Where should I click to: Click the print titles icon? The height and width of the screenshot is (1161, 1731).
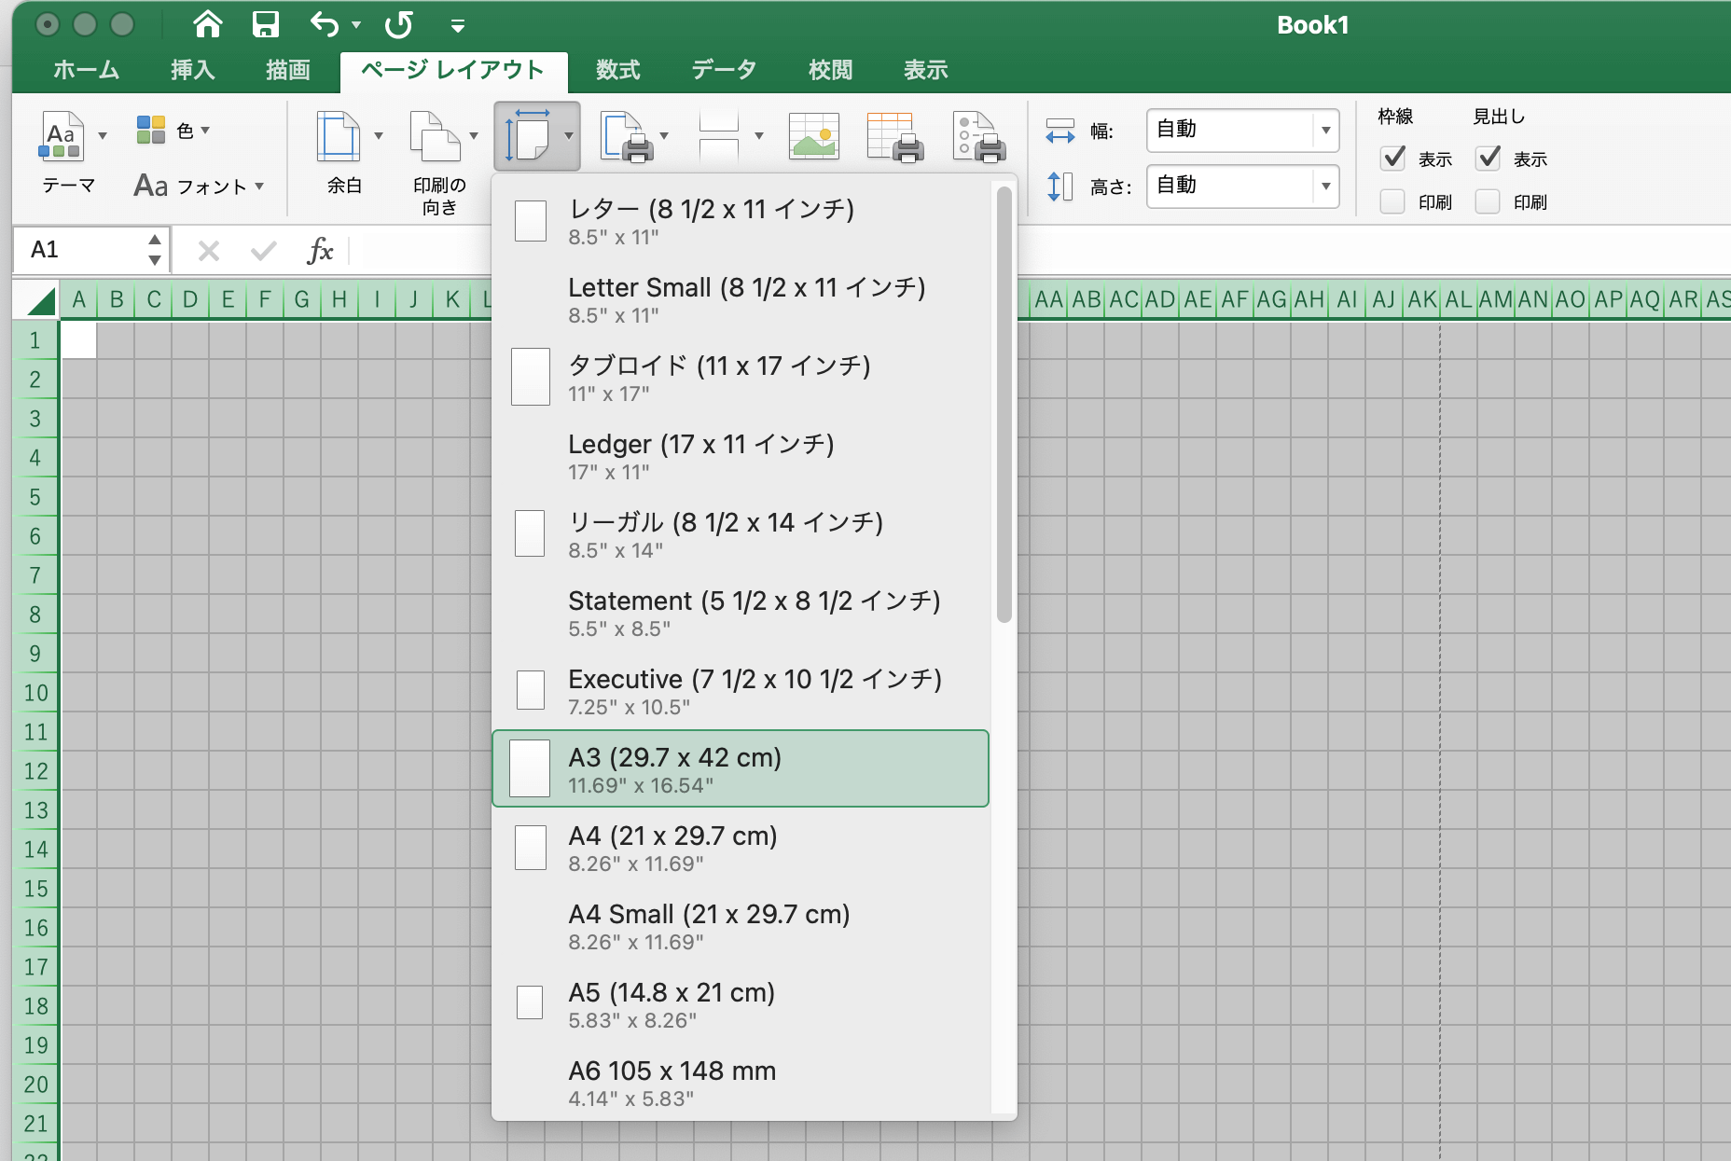894,137
